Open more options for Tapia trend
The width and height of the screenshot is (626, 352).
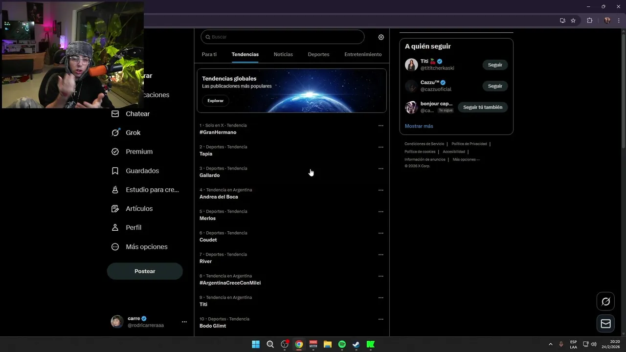tap(380, 147)
